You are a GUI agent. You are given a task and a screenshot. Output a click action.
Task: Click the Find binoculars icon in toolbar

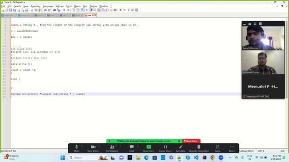pos(55,10)
